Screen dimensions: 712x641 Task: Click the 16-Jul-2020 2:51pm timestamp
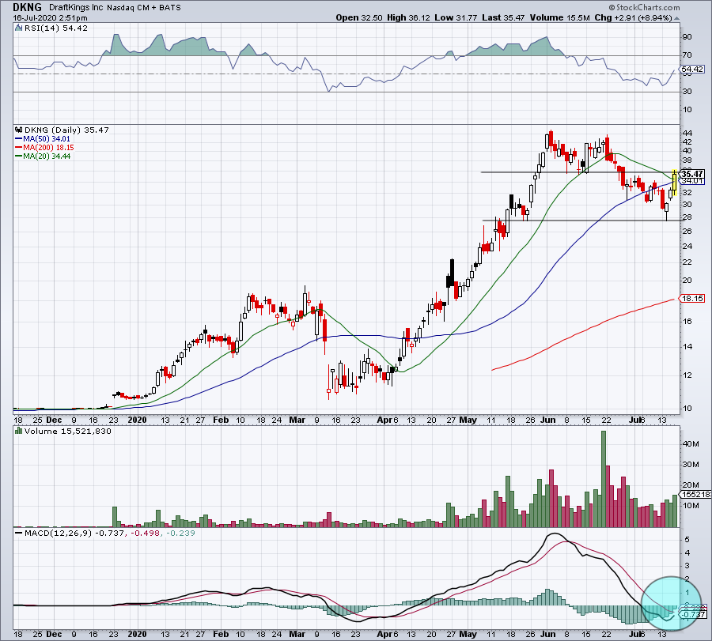[51, 18]
